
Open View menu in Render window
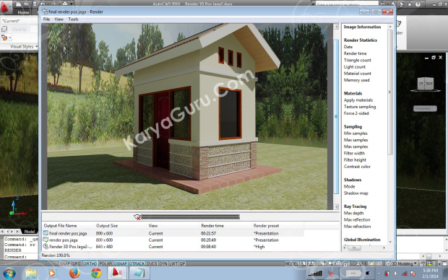[59, 19]
